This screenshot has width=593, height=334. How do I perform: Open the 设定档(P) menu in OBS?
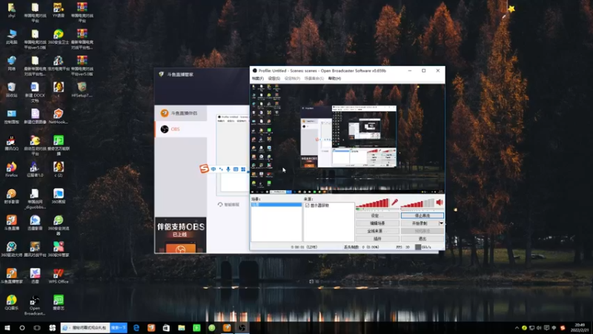pyautogui.click(x=292, y=79)
